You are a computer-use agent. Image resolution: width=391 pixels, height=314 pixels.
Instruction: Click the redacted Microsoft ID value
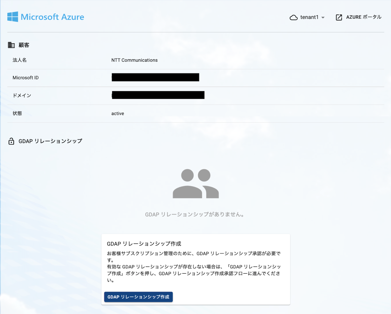click(155, 77)
